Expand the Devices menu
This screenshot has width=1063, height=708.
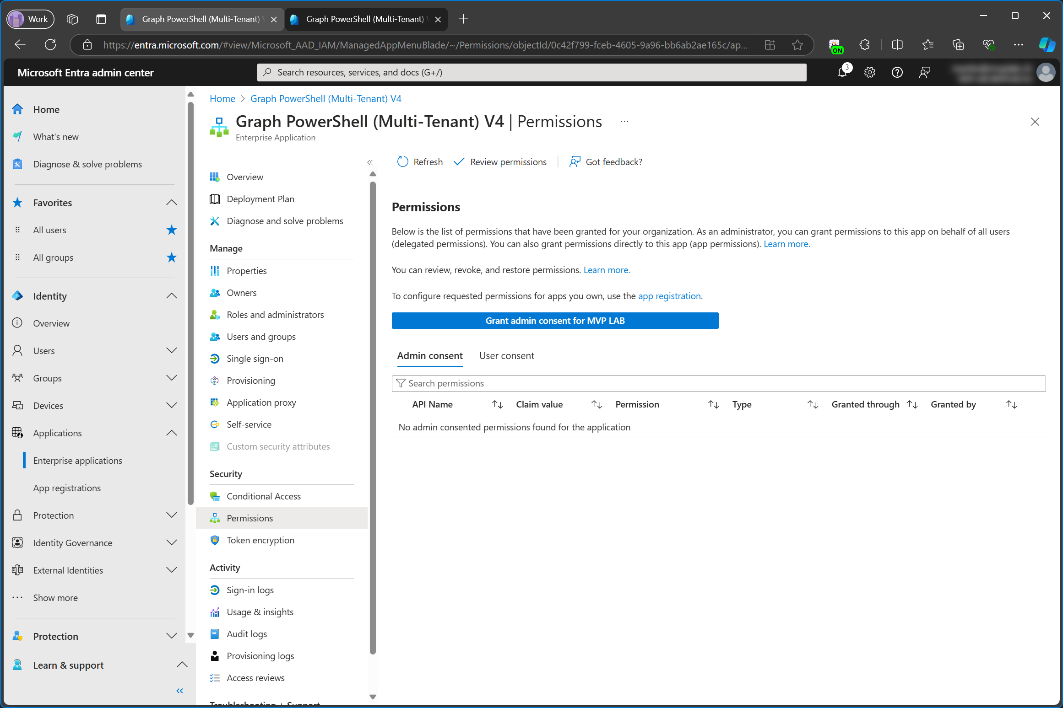pos(172,405)
